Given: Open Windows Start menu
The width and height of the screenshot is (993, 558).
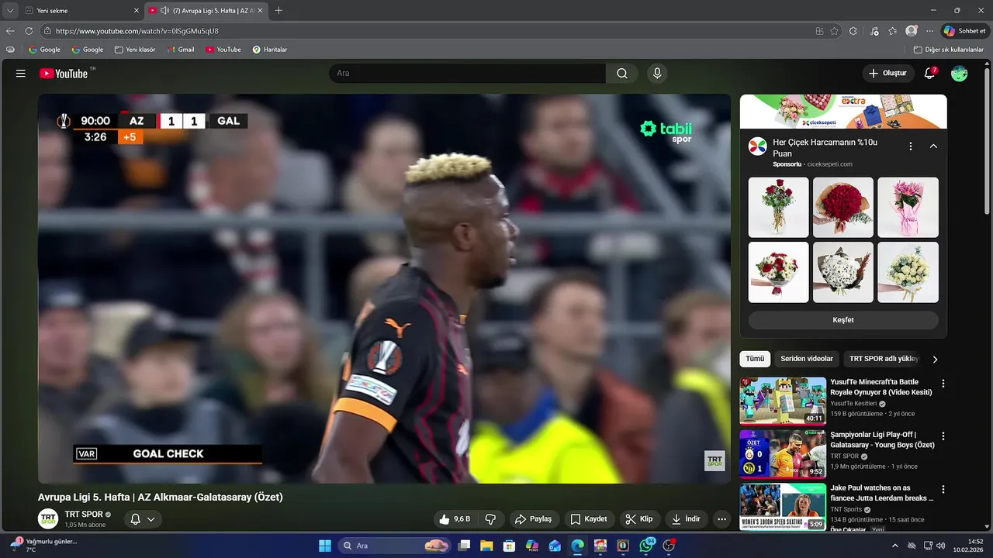Looking at the screenshot, I should [x=325, y=546].
